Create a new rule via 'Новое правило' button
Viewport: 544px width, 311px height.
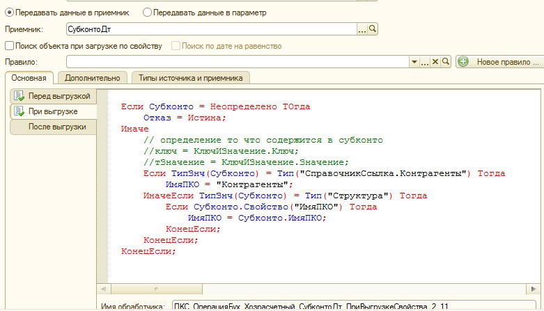(500, 62)
